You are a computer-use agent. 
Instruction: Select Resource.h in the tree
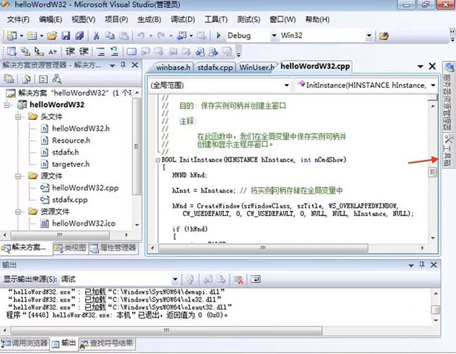pyautogui.click(x=71, y=141)
